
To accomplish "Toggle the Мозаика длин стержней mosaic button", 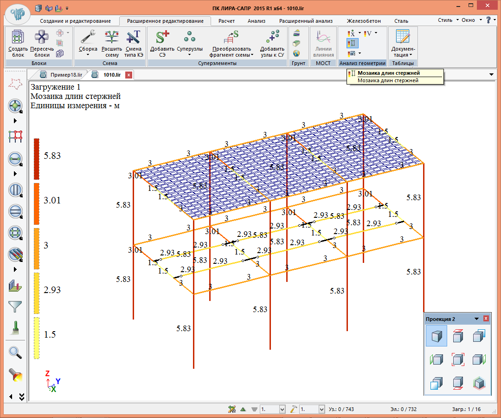I will point(352,43).
